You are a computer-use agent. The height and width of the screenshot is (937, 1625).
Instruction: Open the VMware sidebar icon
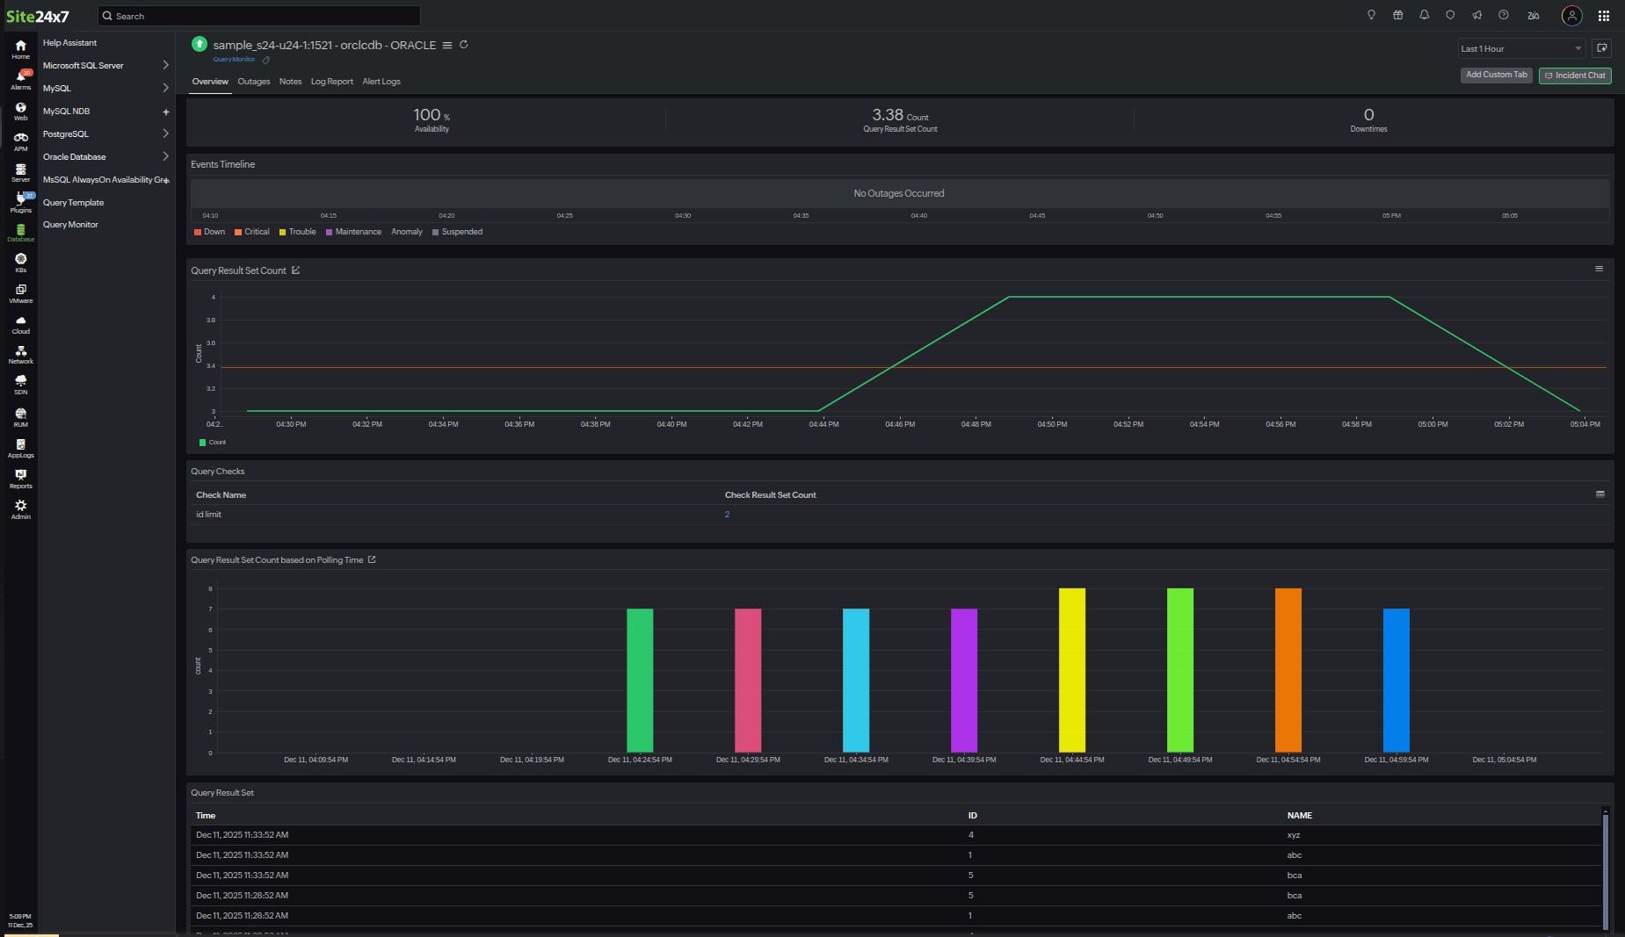(x=20, y=293)
